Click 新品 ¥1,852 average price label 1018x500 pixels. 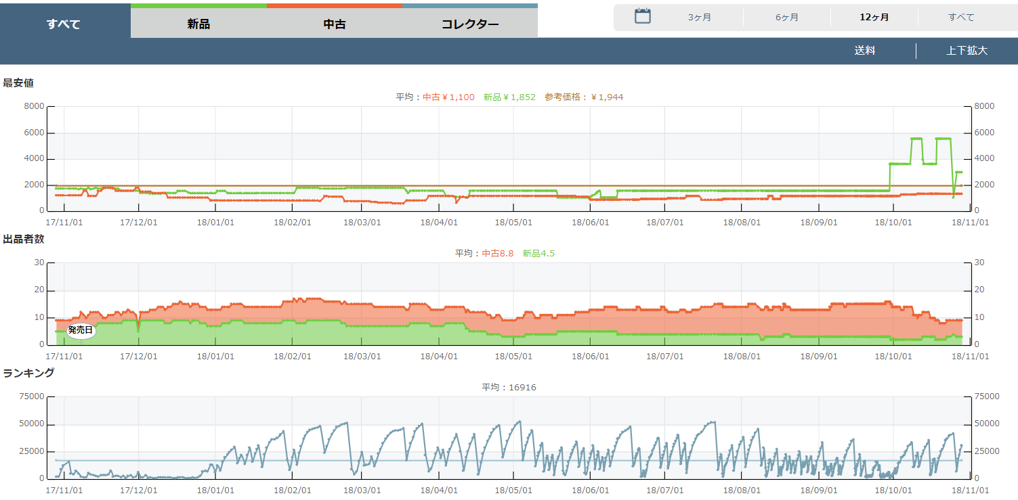point(509,97)
